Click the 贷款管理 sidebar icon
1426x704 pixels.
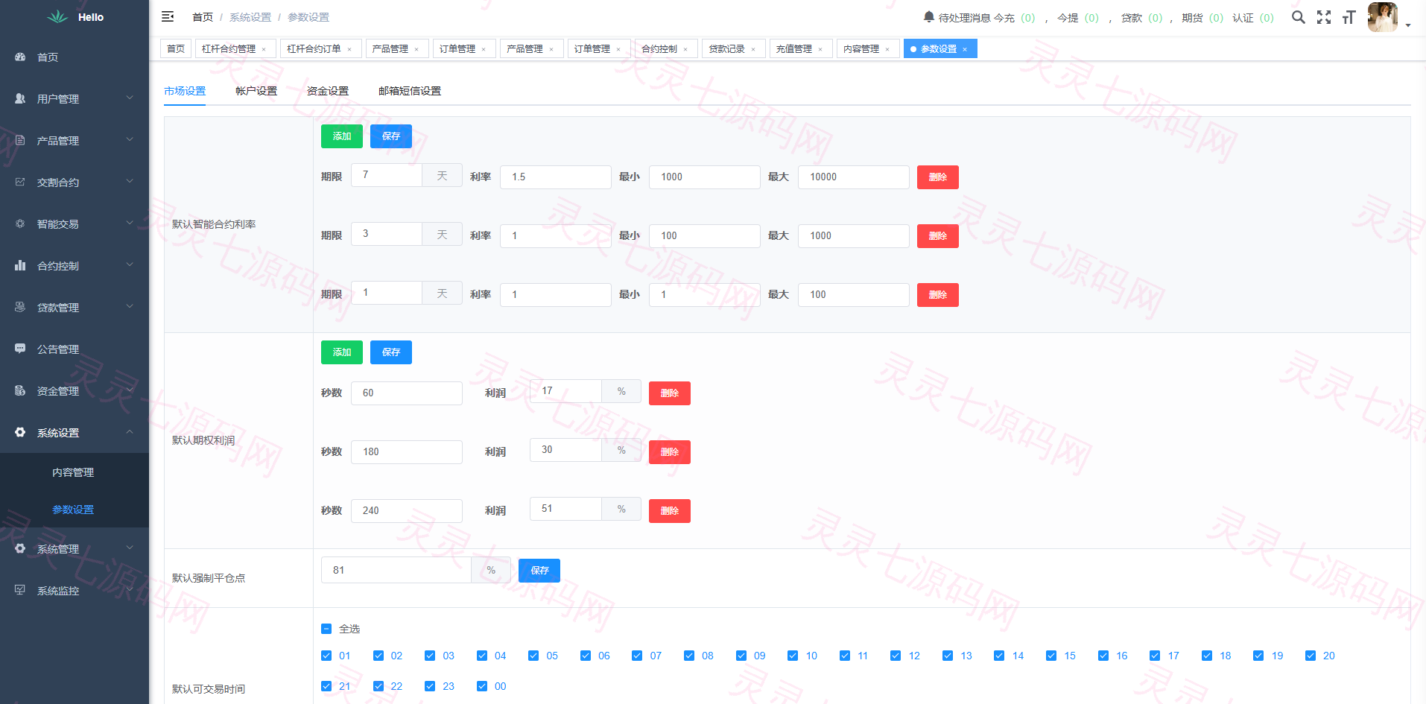[20, 307]
